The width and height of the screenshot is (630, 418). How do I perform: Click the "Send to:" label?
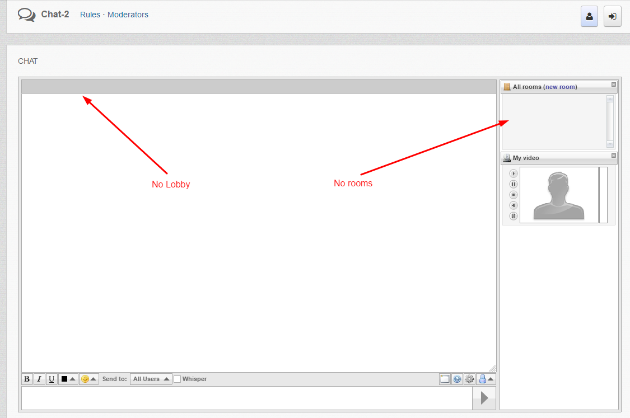pos(114,379)
